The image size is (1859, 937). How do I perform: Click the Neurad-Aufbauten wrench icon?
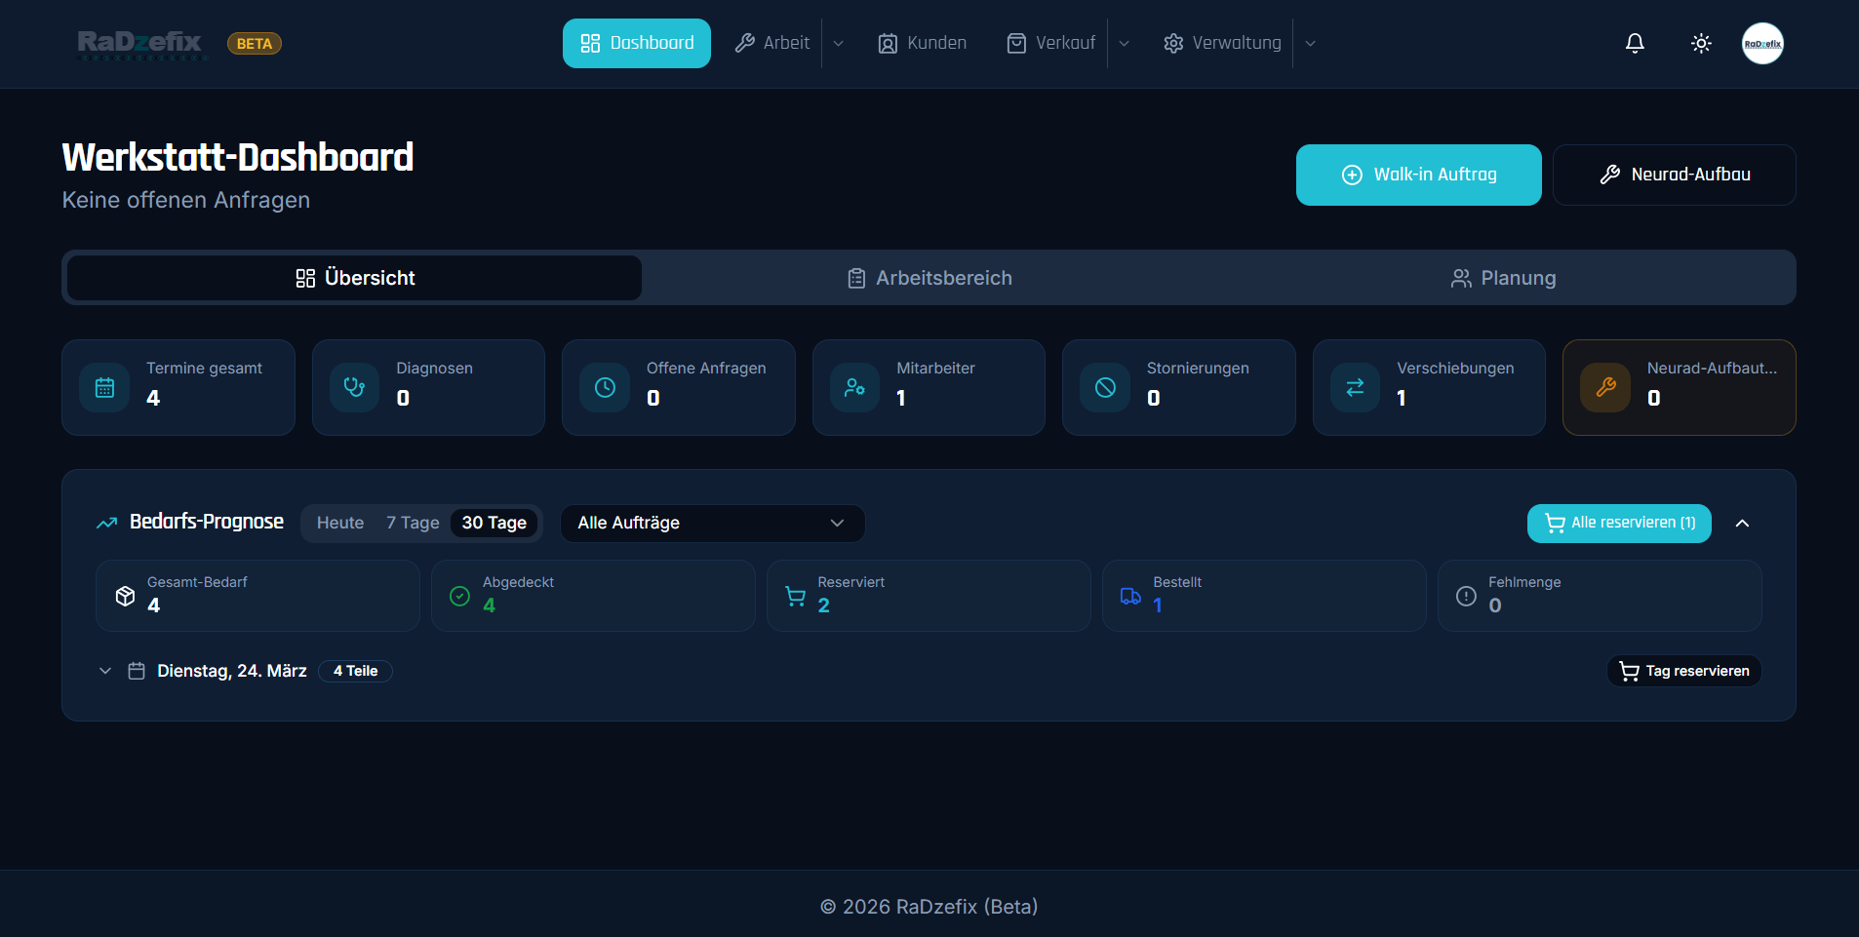click(x=1605, y=387)
